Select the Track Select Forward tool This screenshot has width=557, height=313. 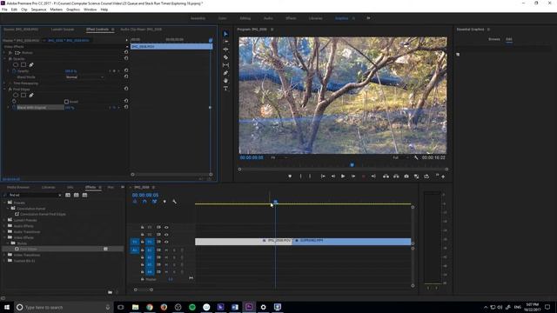click(225, 42)
